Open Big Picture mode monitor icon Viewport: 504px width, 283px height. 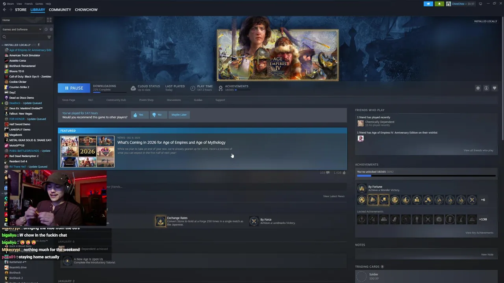[x=480, y=4]
